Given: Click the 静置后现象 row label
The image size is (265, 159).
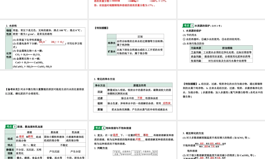Looking at the screenshot, I should [x=10, y=151].
